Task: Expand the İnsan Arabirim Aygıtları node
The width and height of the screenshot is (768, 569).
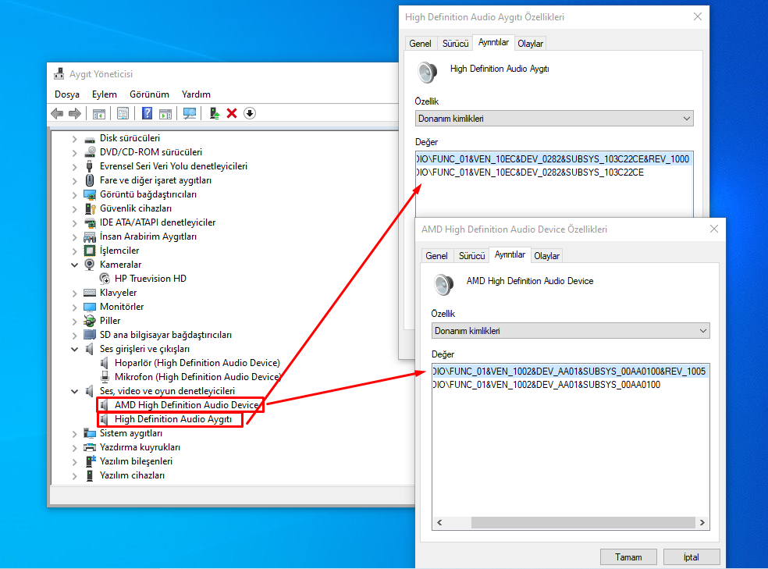Action: point(74,237)
